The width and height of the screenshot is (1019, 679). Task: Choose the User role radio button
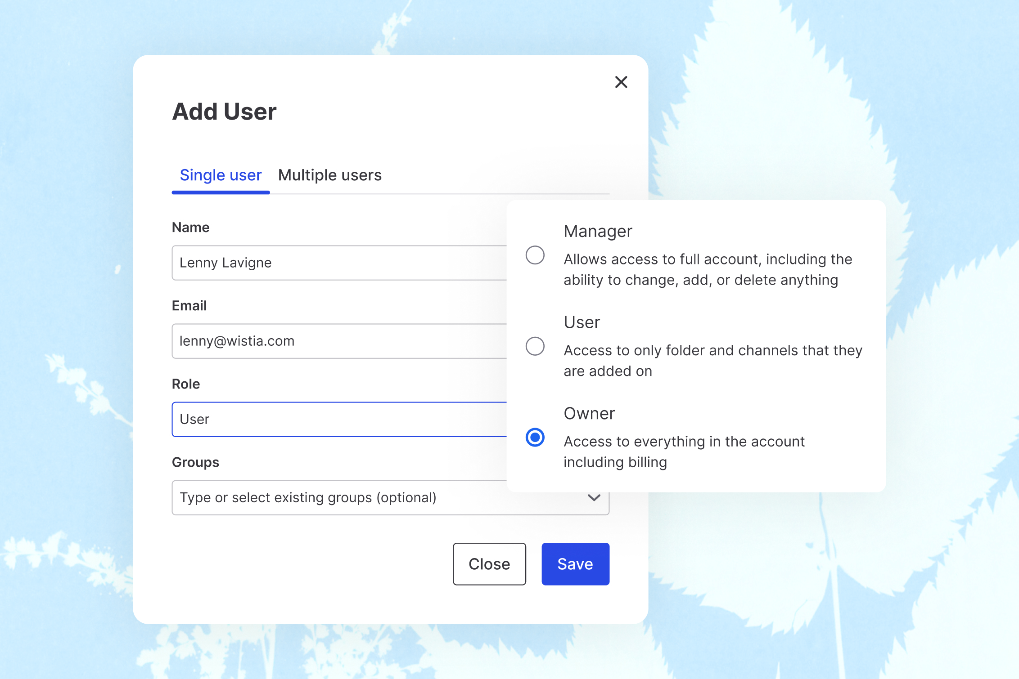(x=535, y=346)
